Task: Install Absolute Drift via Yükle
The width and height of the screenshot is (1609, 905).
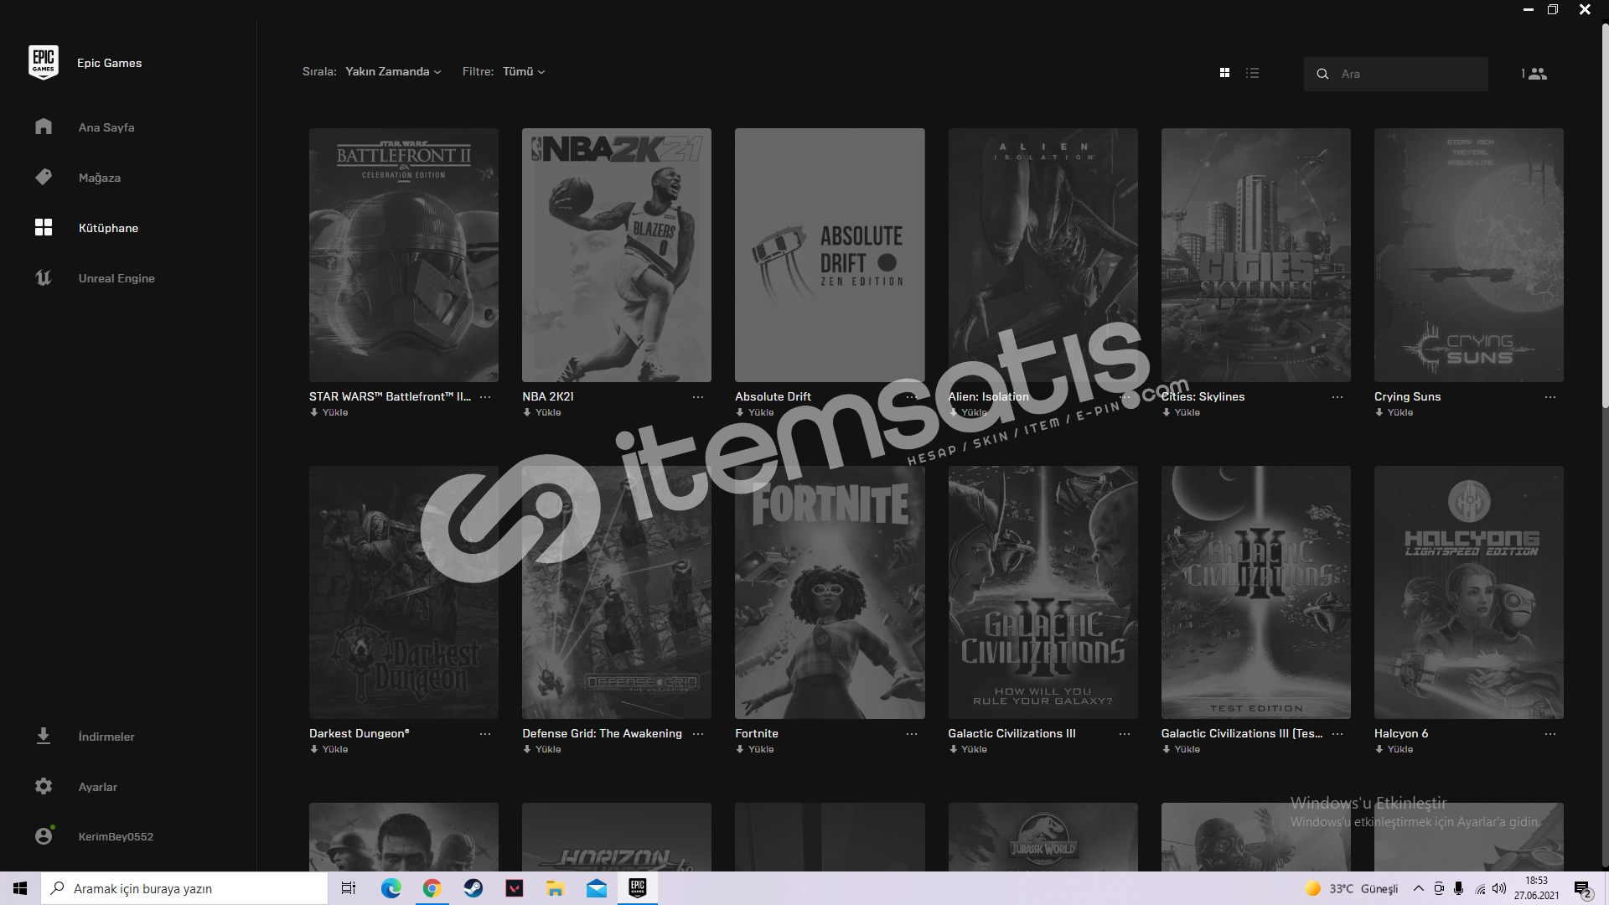Action: [755, 412]
